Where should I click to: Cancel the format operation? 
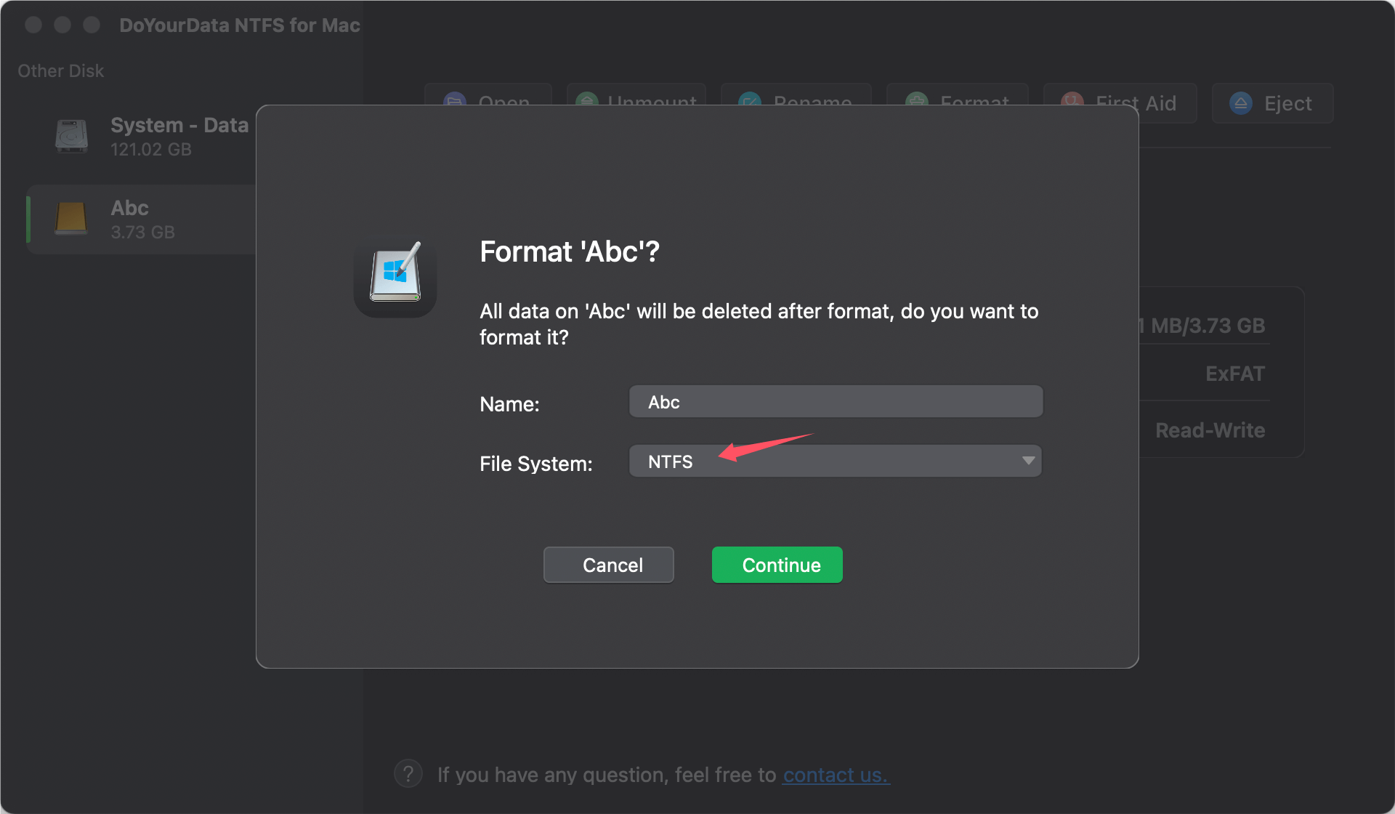[x=608, y=565]
